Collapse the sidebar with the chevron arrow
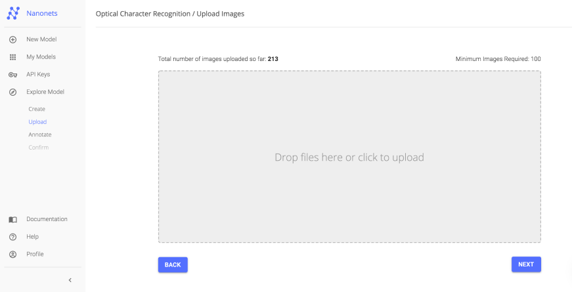The width and height of the screenshot is (572, 292). tap(70, 280)
